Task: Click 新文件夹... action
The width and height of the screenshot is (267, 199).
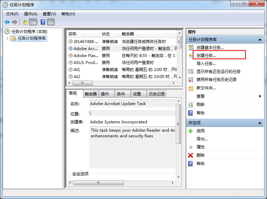Action: 206,88
